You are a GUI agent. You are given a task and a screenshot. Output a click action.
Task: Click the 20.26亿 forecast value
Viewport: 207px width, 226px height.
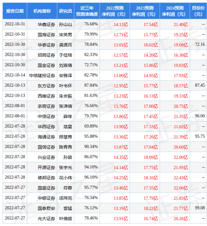[181, 219]
